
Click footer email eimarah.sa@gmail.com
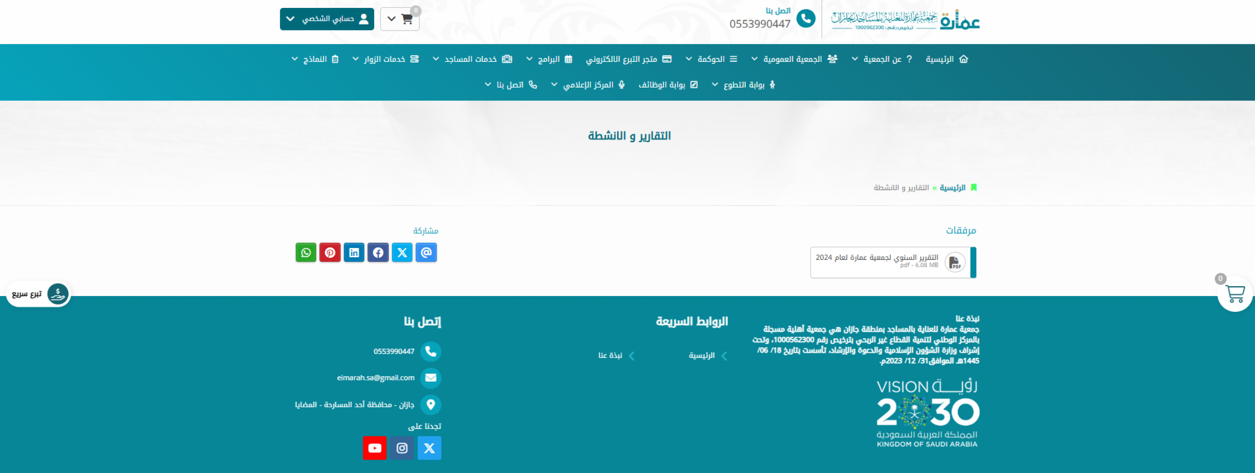[375, 378]
